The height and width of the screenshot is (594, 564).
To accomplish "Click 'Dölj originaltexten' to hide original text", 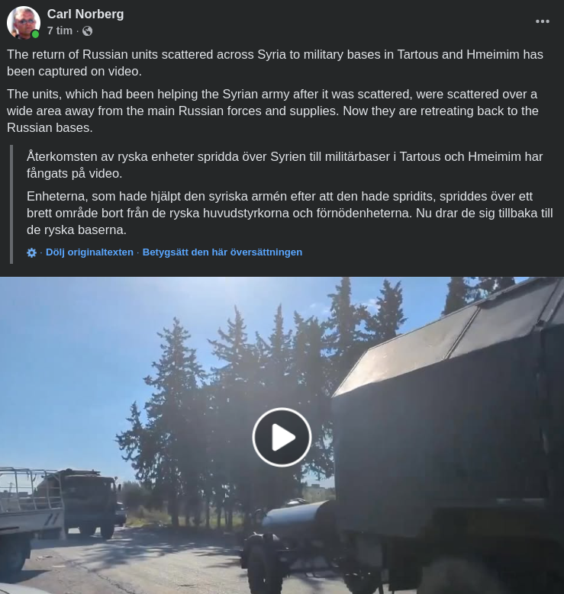I will (89, 252).
